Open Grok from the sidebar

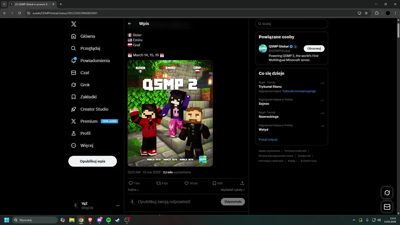tap(80, 85)
